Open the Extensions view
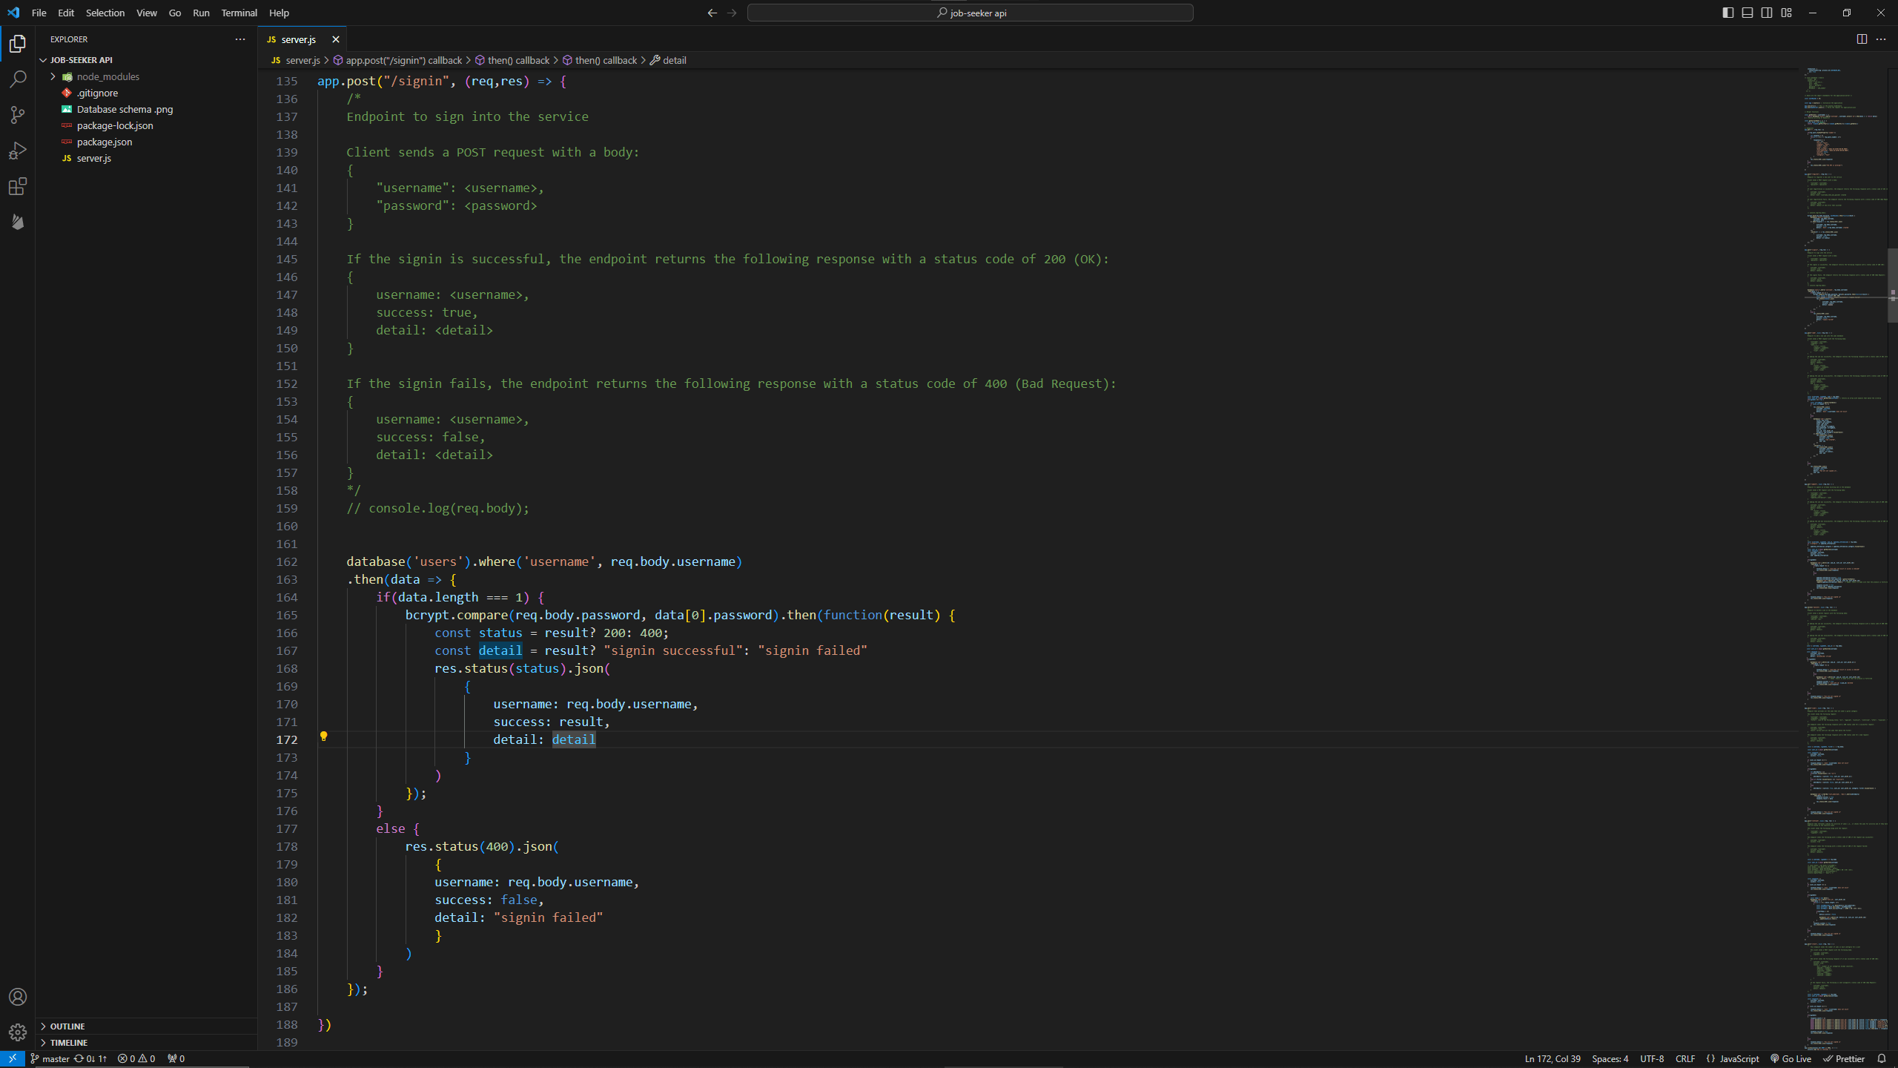Image resolution: width=1898 pixels, height=1068 pixels. (x=18, y=186)
